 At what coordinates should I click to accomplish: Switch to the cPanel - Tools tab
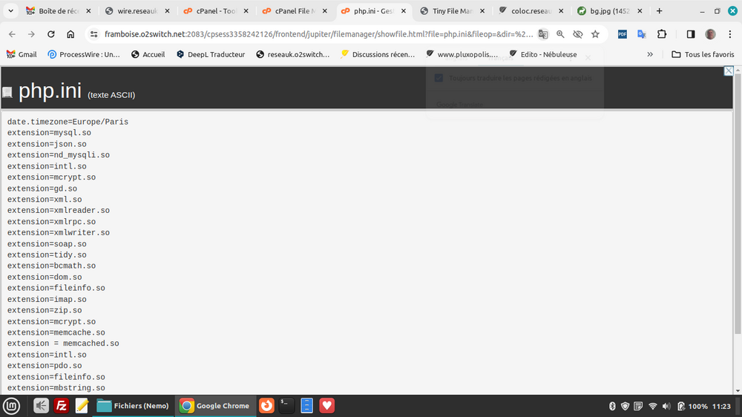tap(216, 11)
